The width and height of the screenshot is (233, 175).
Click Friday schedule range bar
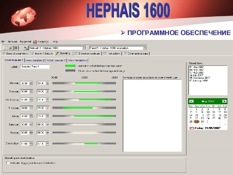coord(84,116)
